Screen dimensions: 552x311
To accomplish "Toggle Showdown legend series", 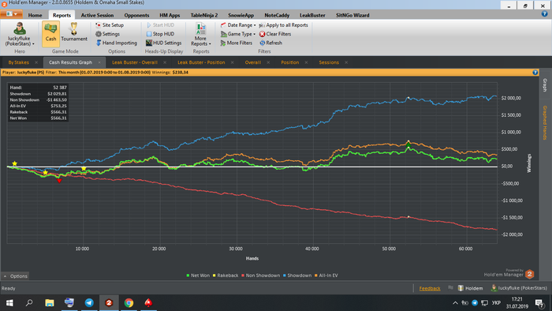I will click(297, 275).
